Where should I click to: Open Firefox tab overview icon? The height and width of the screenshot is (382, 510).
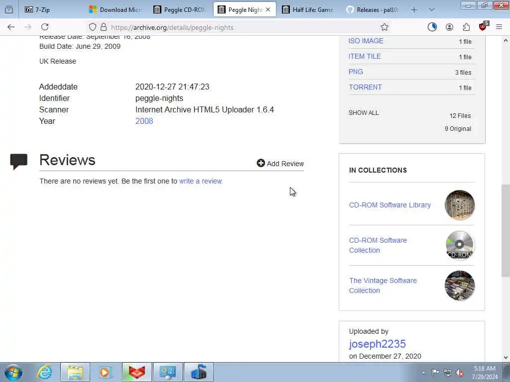(x=9, y=10)
